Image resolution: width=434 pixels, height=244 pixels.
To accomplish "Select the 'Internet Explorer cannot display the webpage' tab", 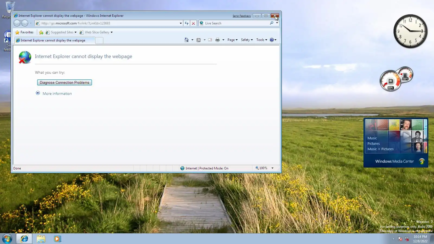I will (x=54, y=40).
